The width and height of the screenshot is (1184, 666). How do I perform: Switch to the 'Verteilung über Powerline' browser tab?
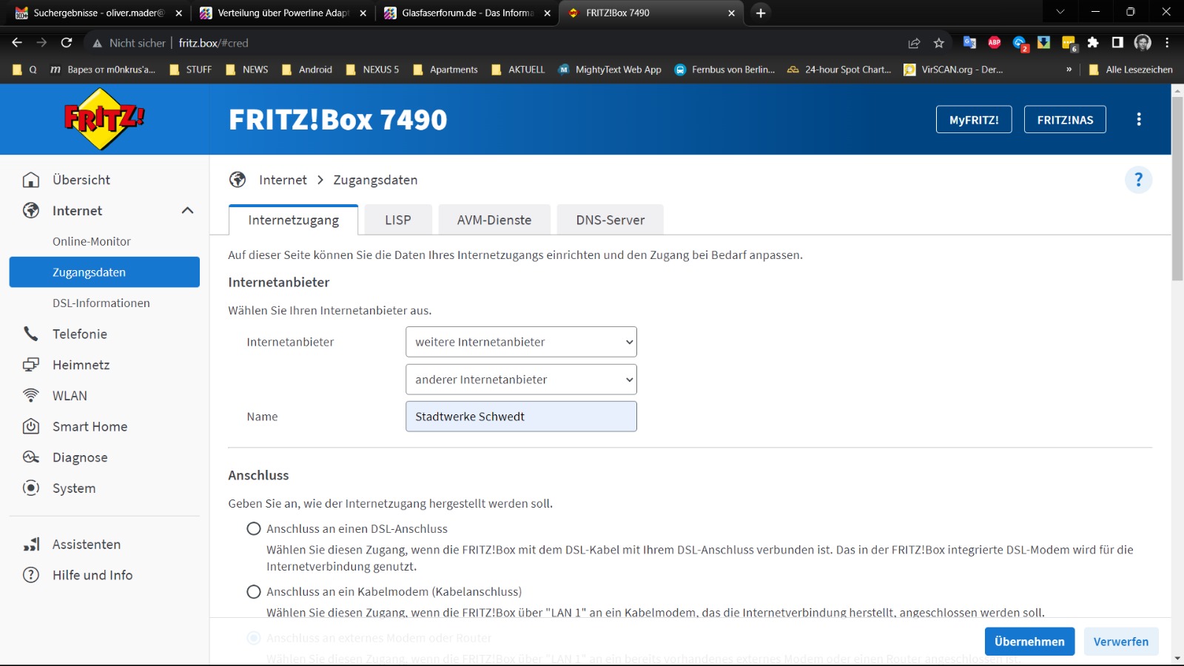[283, 13]
